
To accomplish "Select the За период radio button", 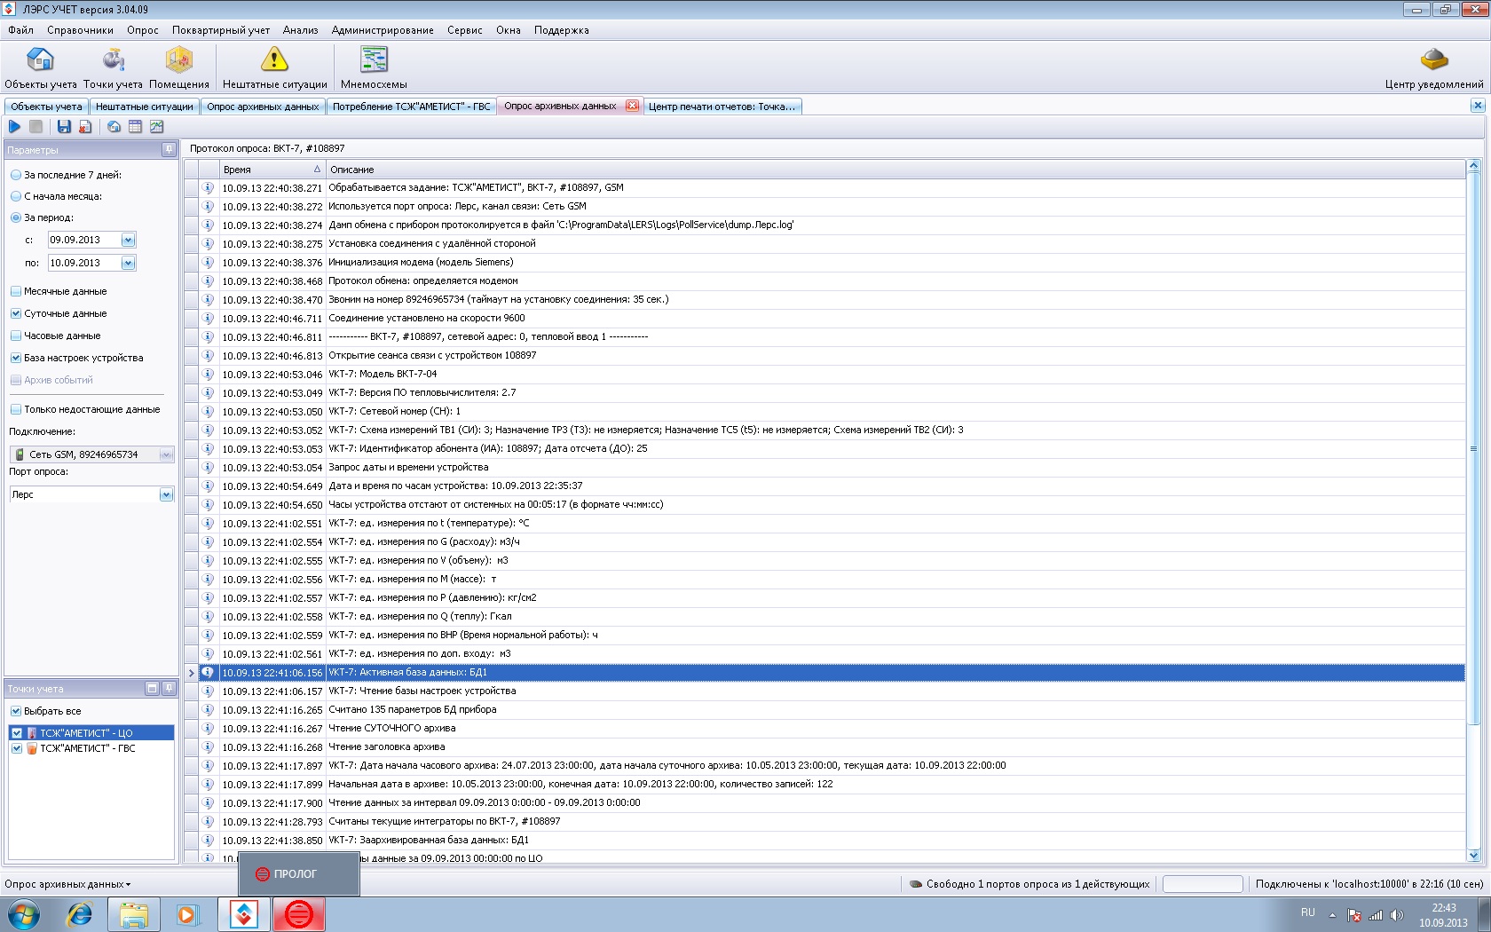I will 16,217.
